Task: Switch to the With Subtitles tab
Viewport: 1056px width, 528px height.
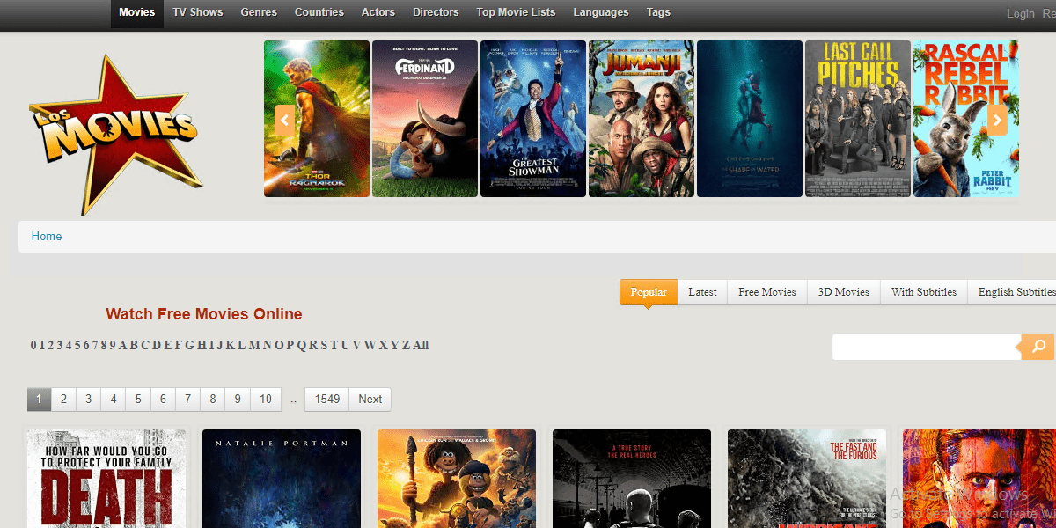Action: click(x=924, y=292)
